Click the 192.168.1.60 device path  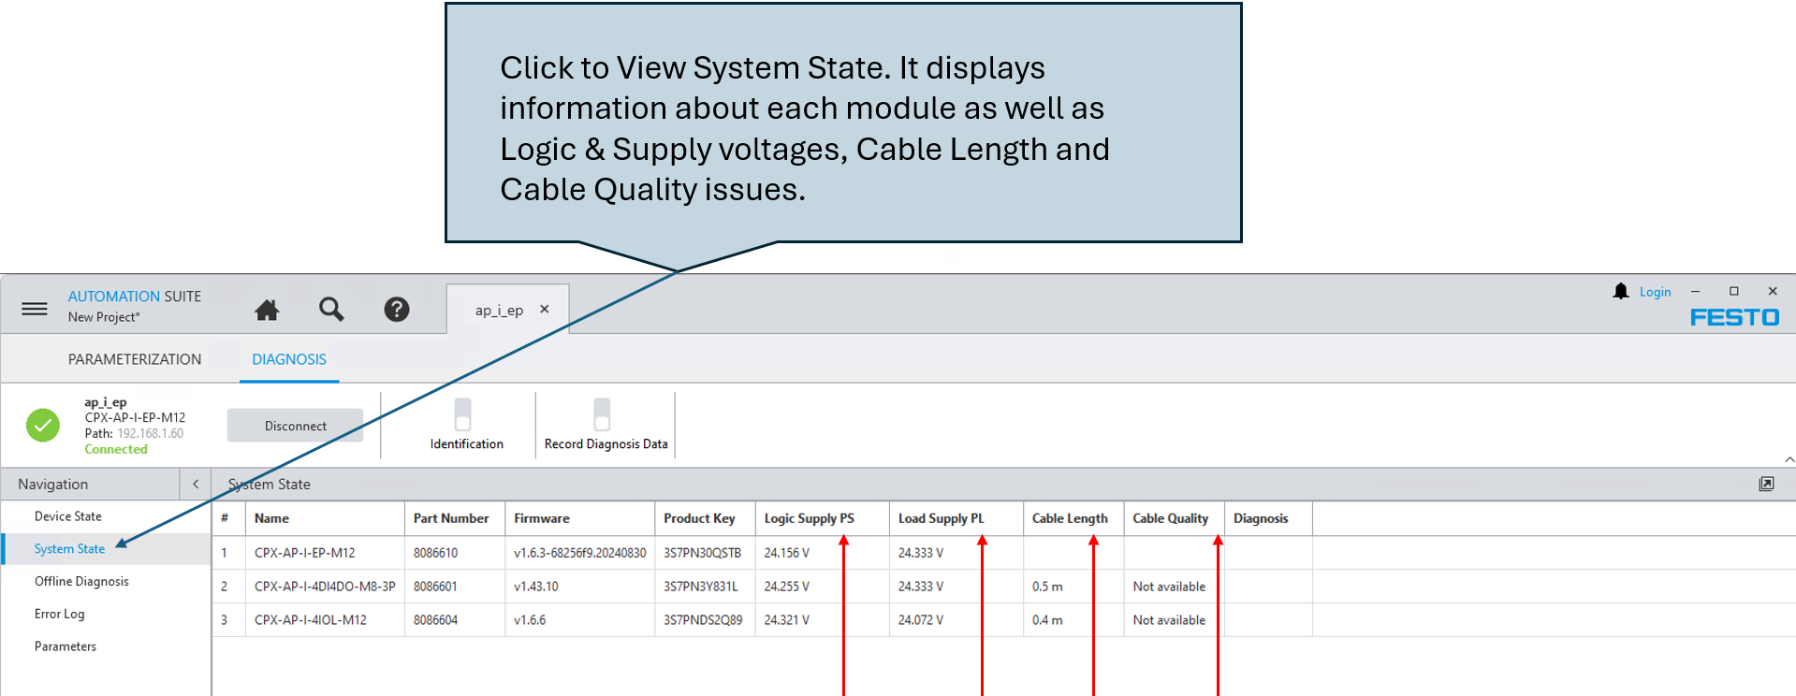click(x=150, y=434)
